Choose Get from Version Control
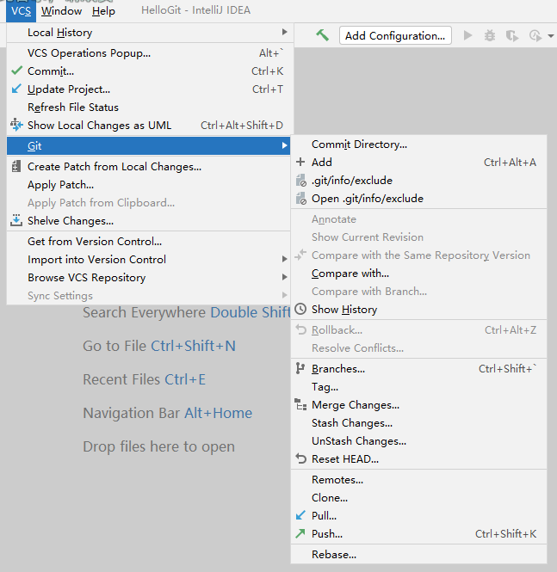 pos(150,241)
